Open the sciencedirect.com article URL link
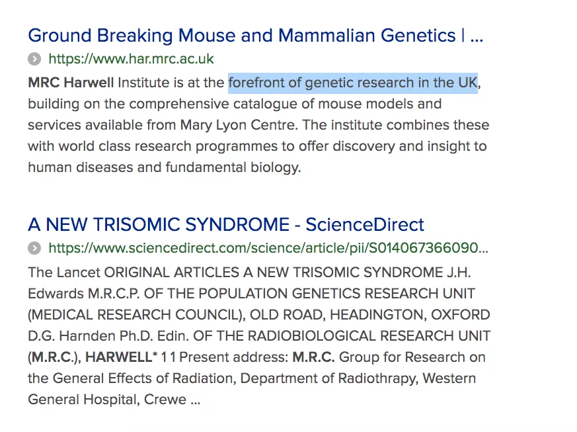This screenshot has width=577, height=432. 268,248
